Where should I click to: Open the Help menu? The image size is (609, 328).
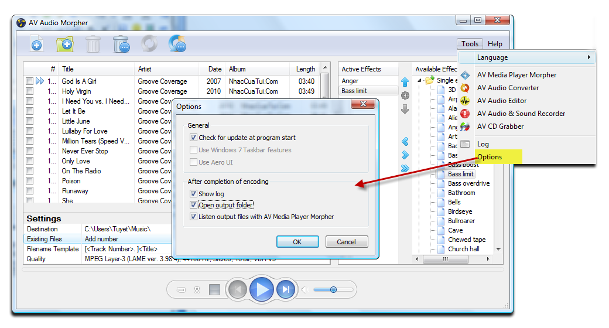[x=495, y=44]
